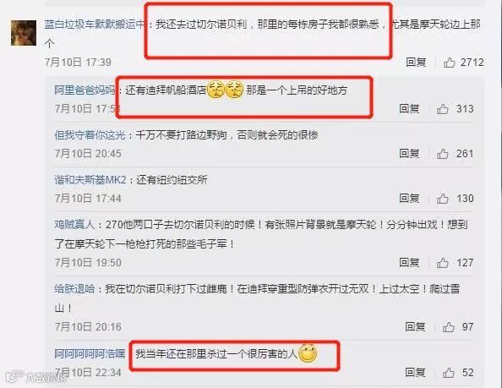Tap thumbs-up next to 130 likes
Viewport: 502px width, 388px height.
tap(443, 199)
